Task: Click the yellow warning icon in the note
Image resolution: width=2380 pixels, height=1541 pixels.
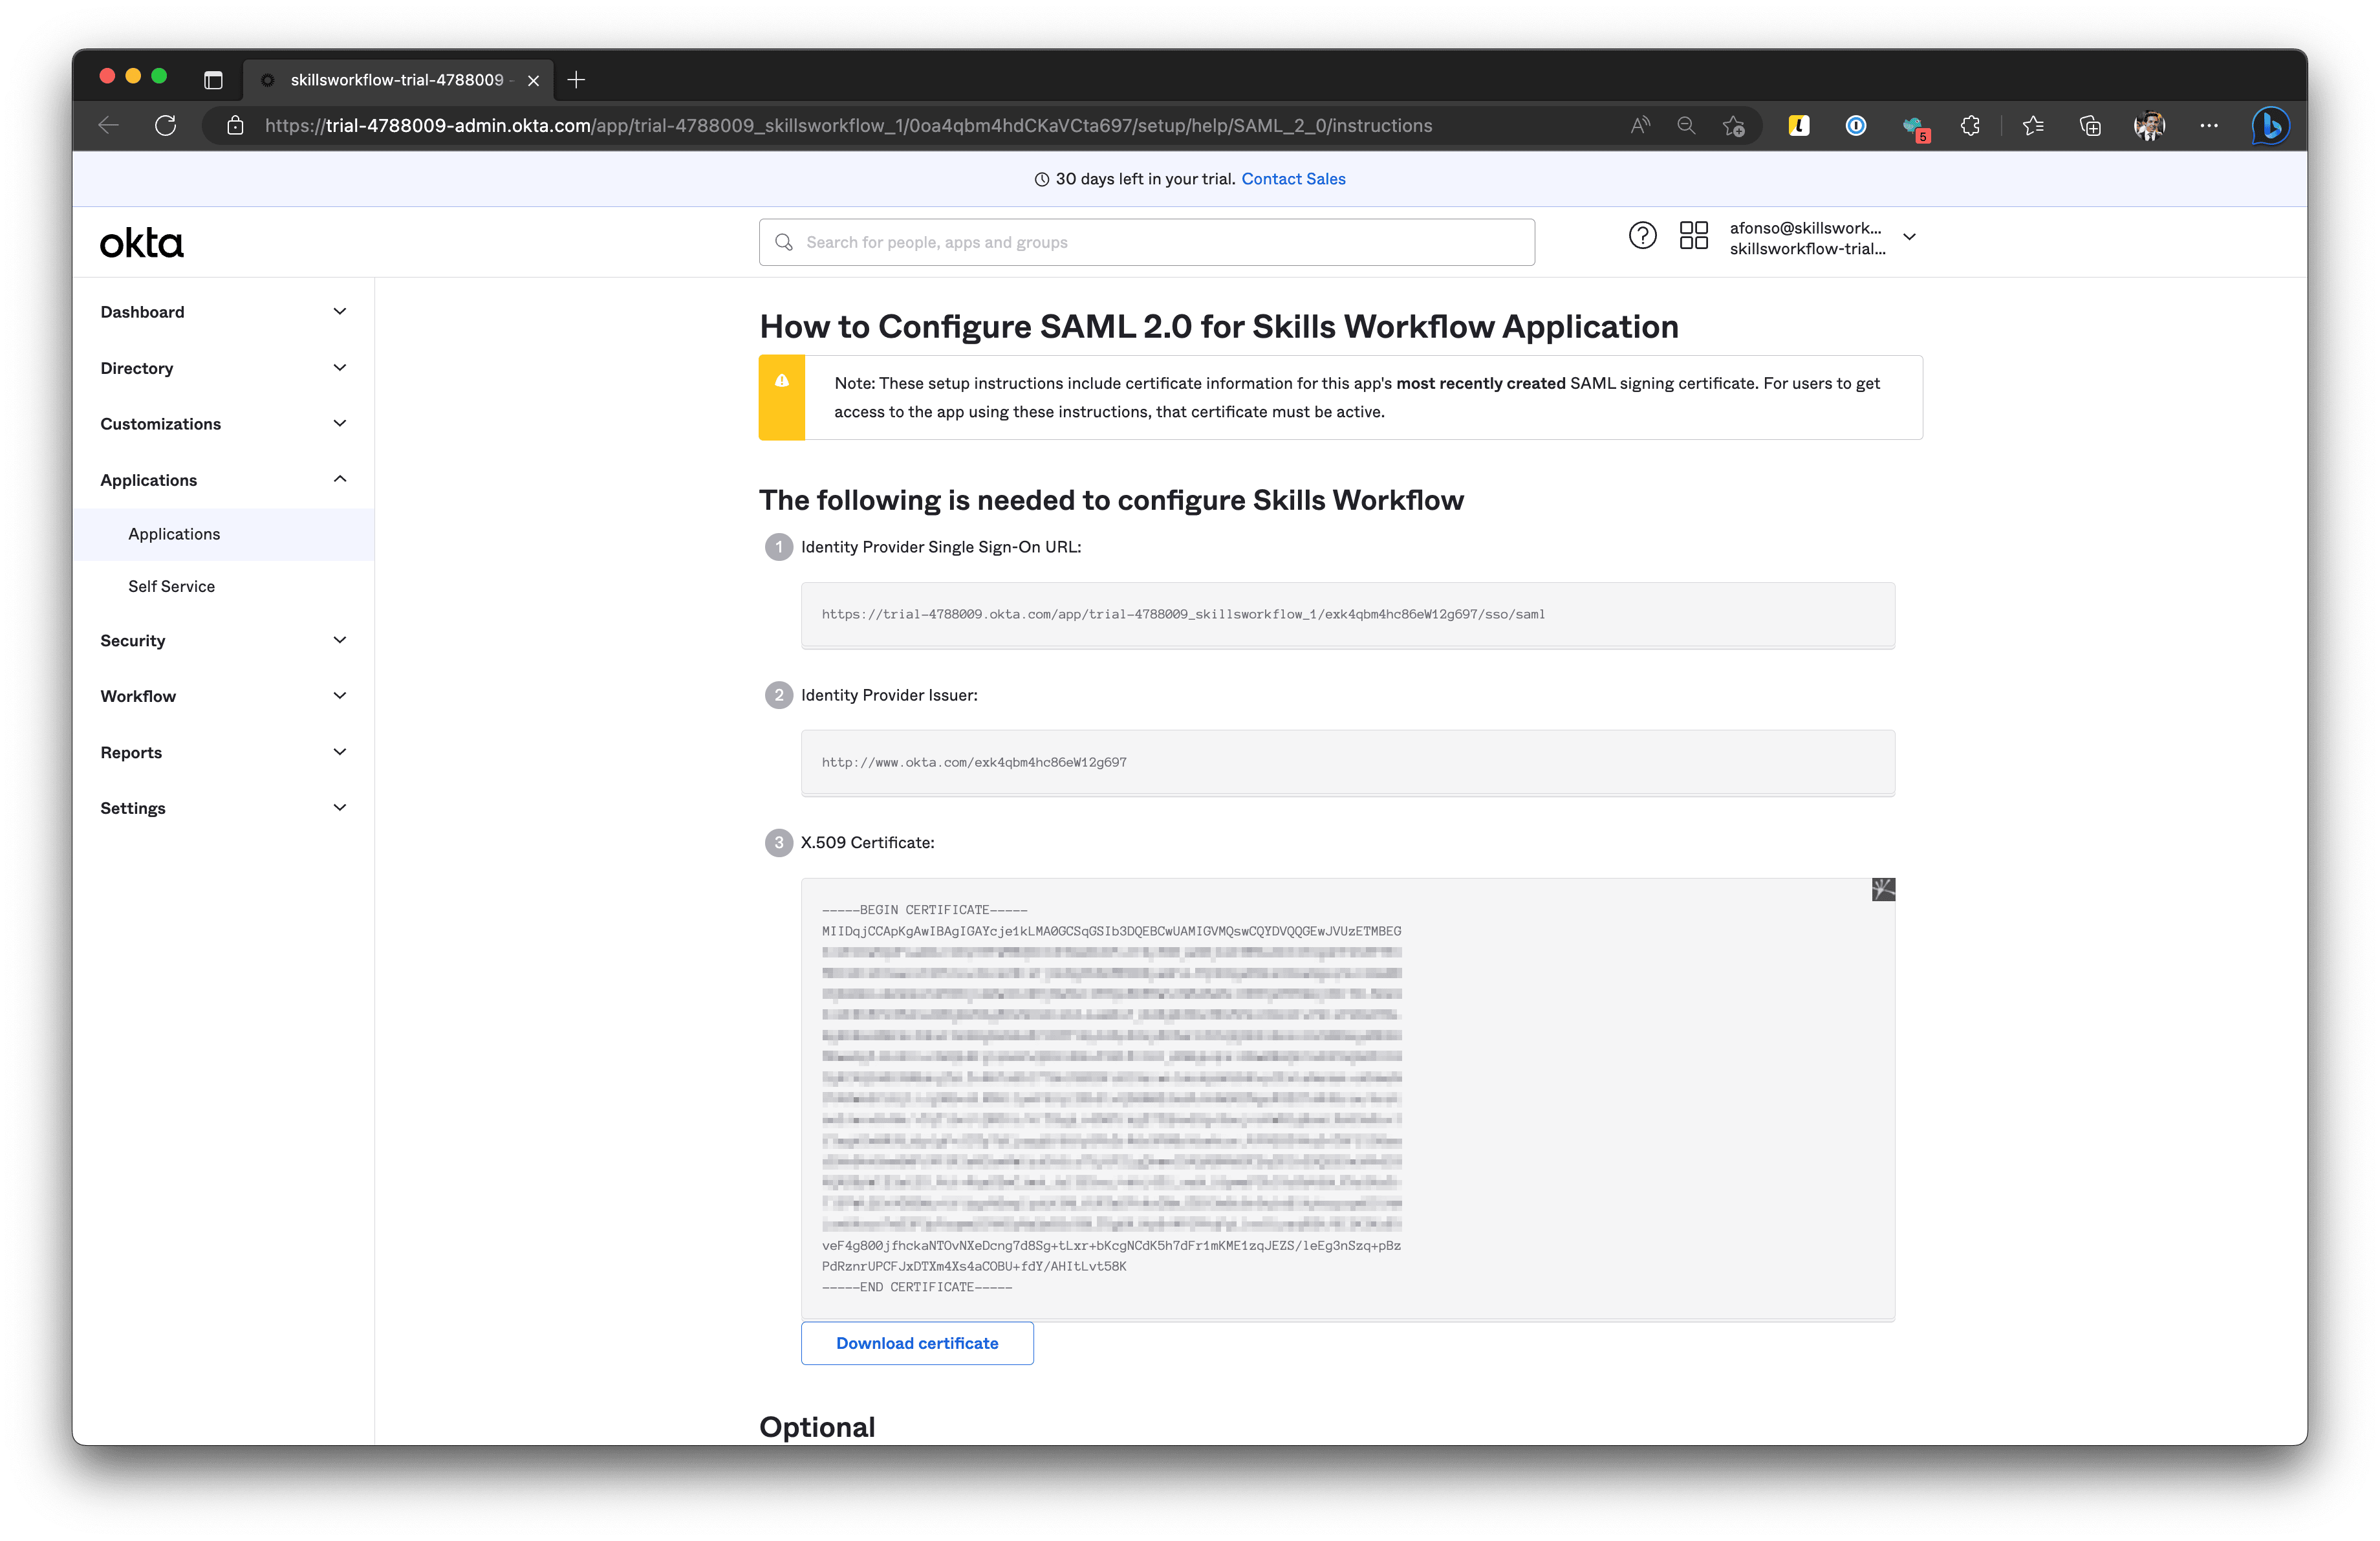Action: [782, 380]
